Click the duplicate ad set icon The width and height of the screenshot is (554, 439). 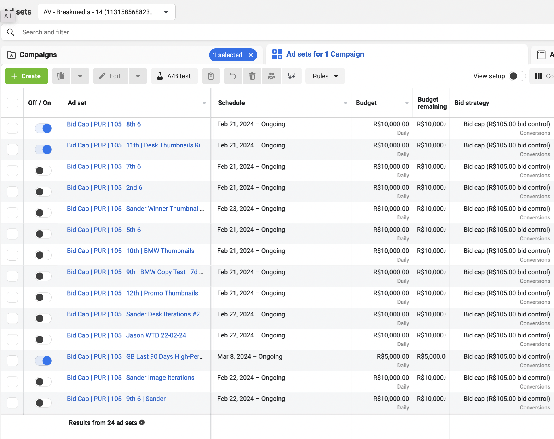[x=61, y=76]
